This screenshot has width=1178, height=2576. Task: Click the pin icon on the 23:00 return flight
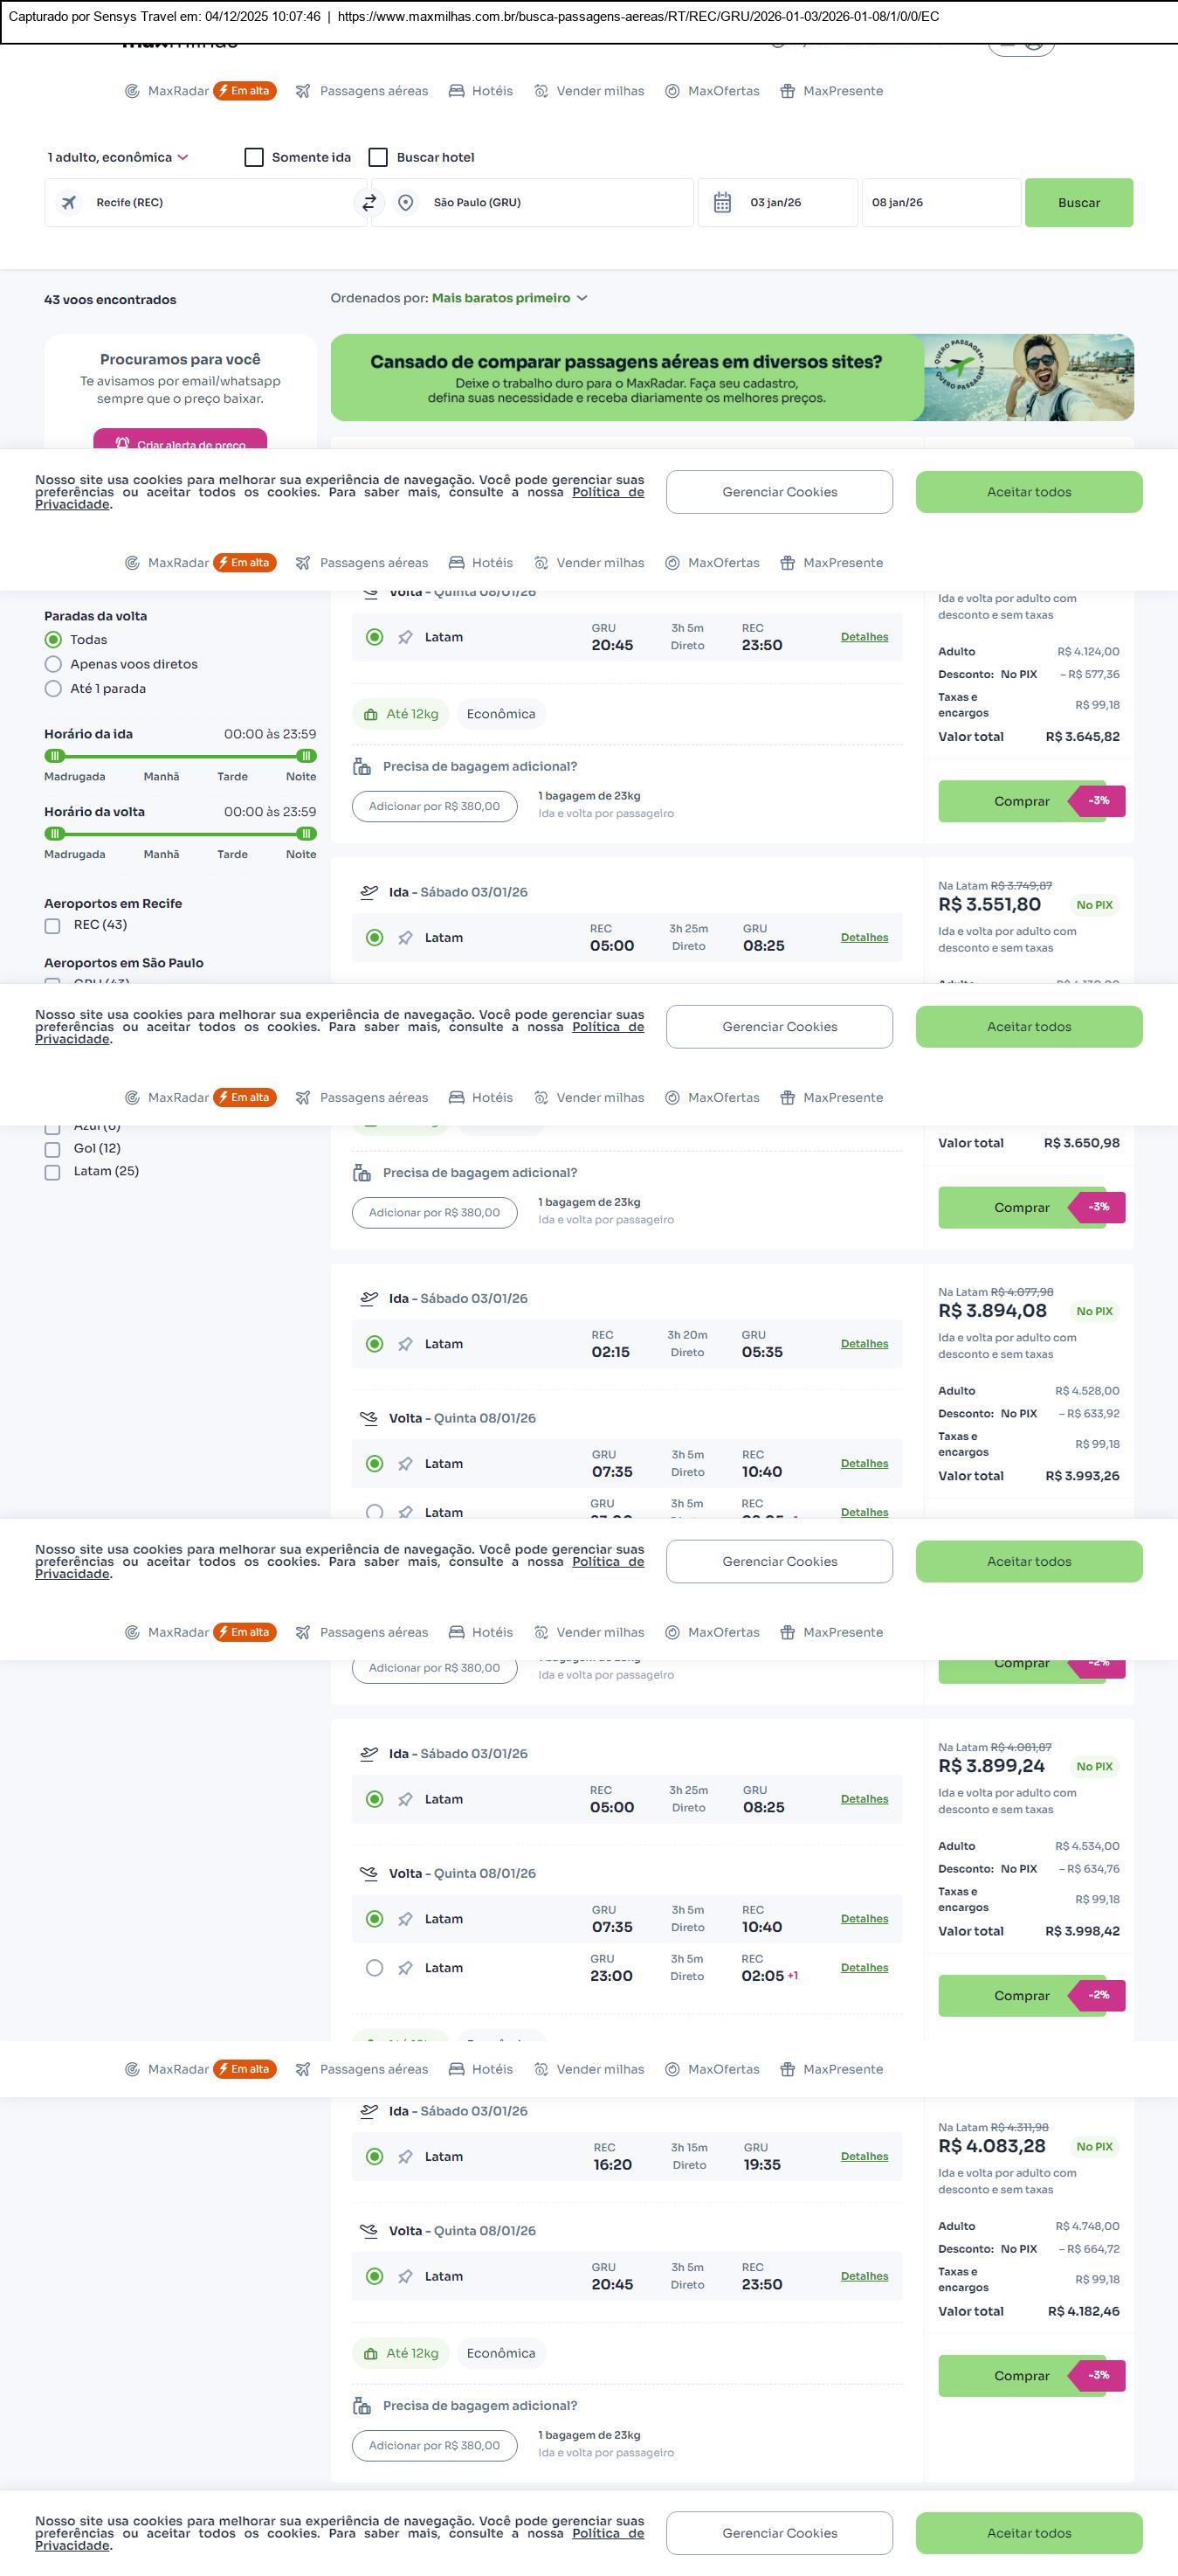point(406,1968)
